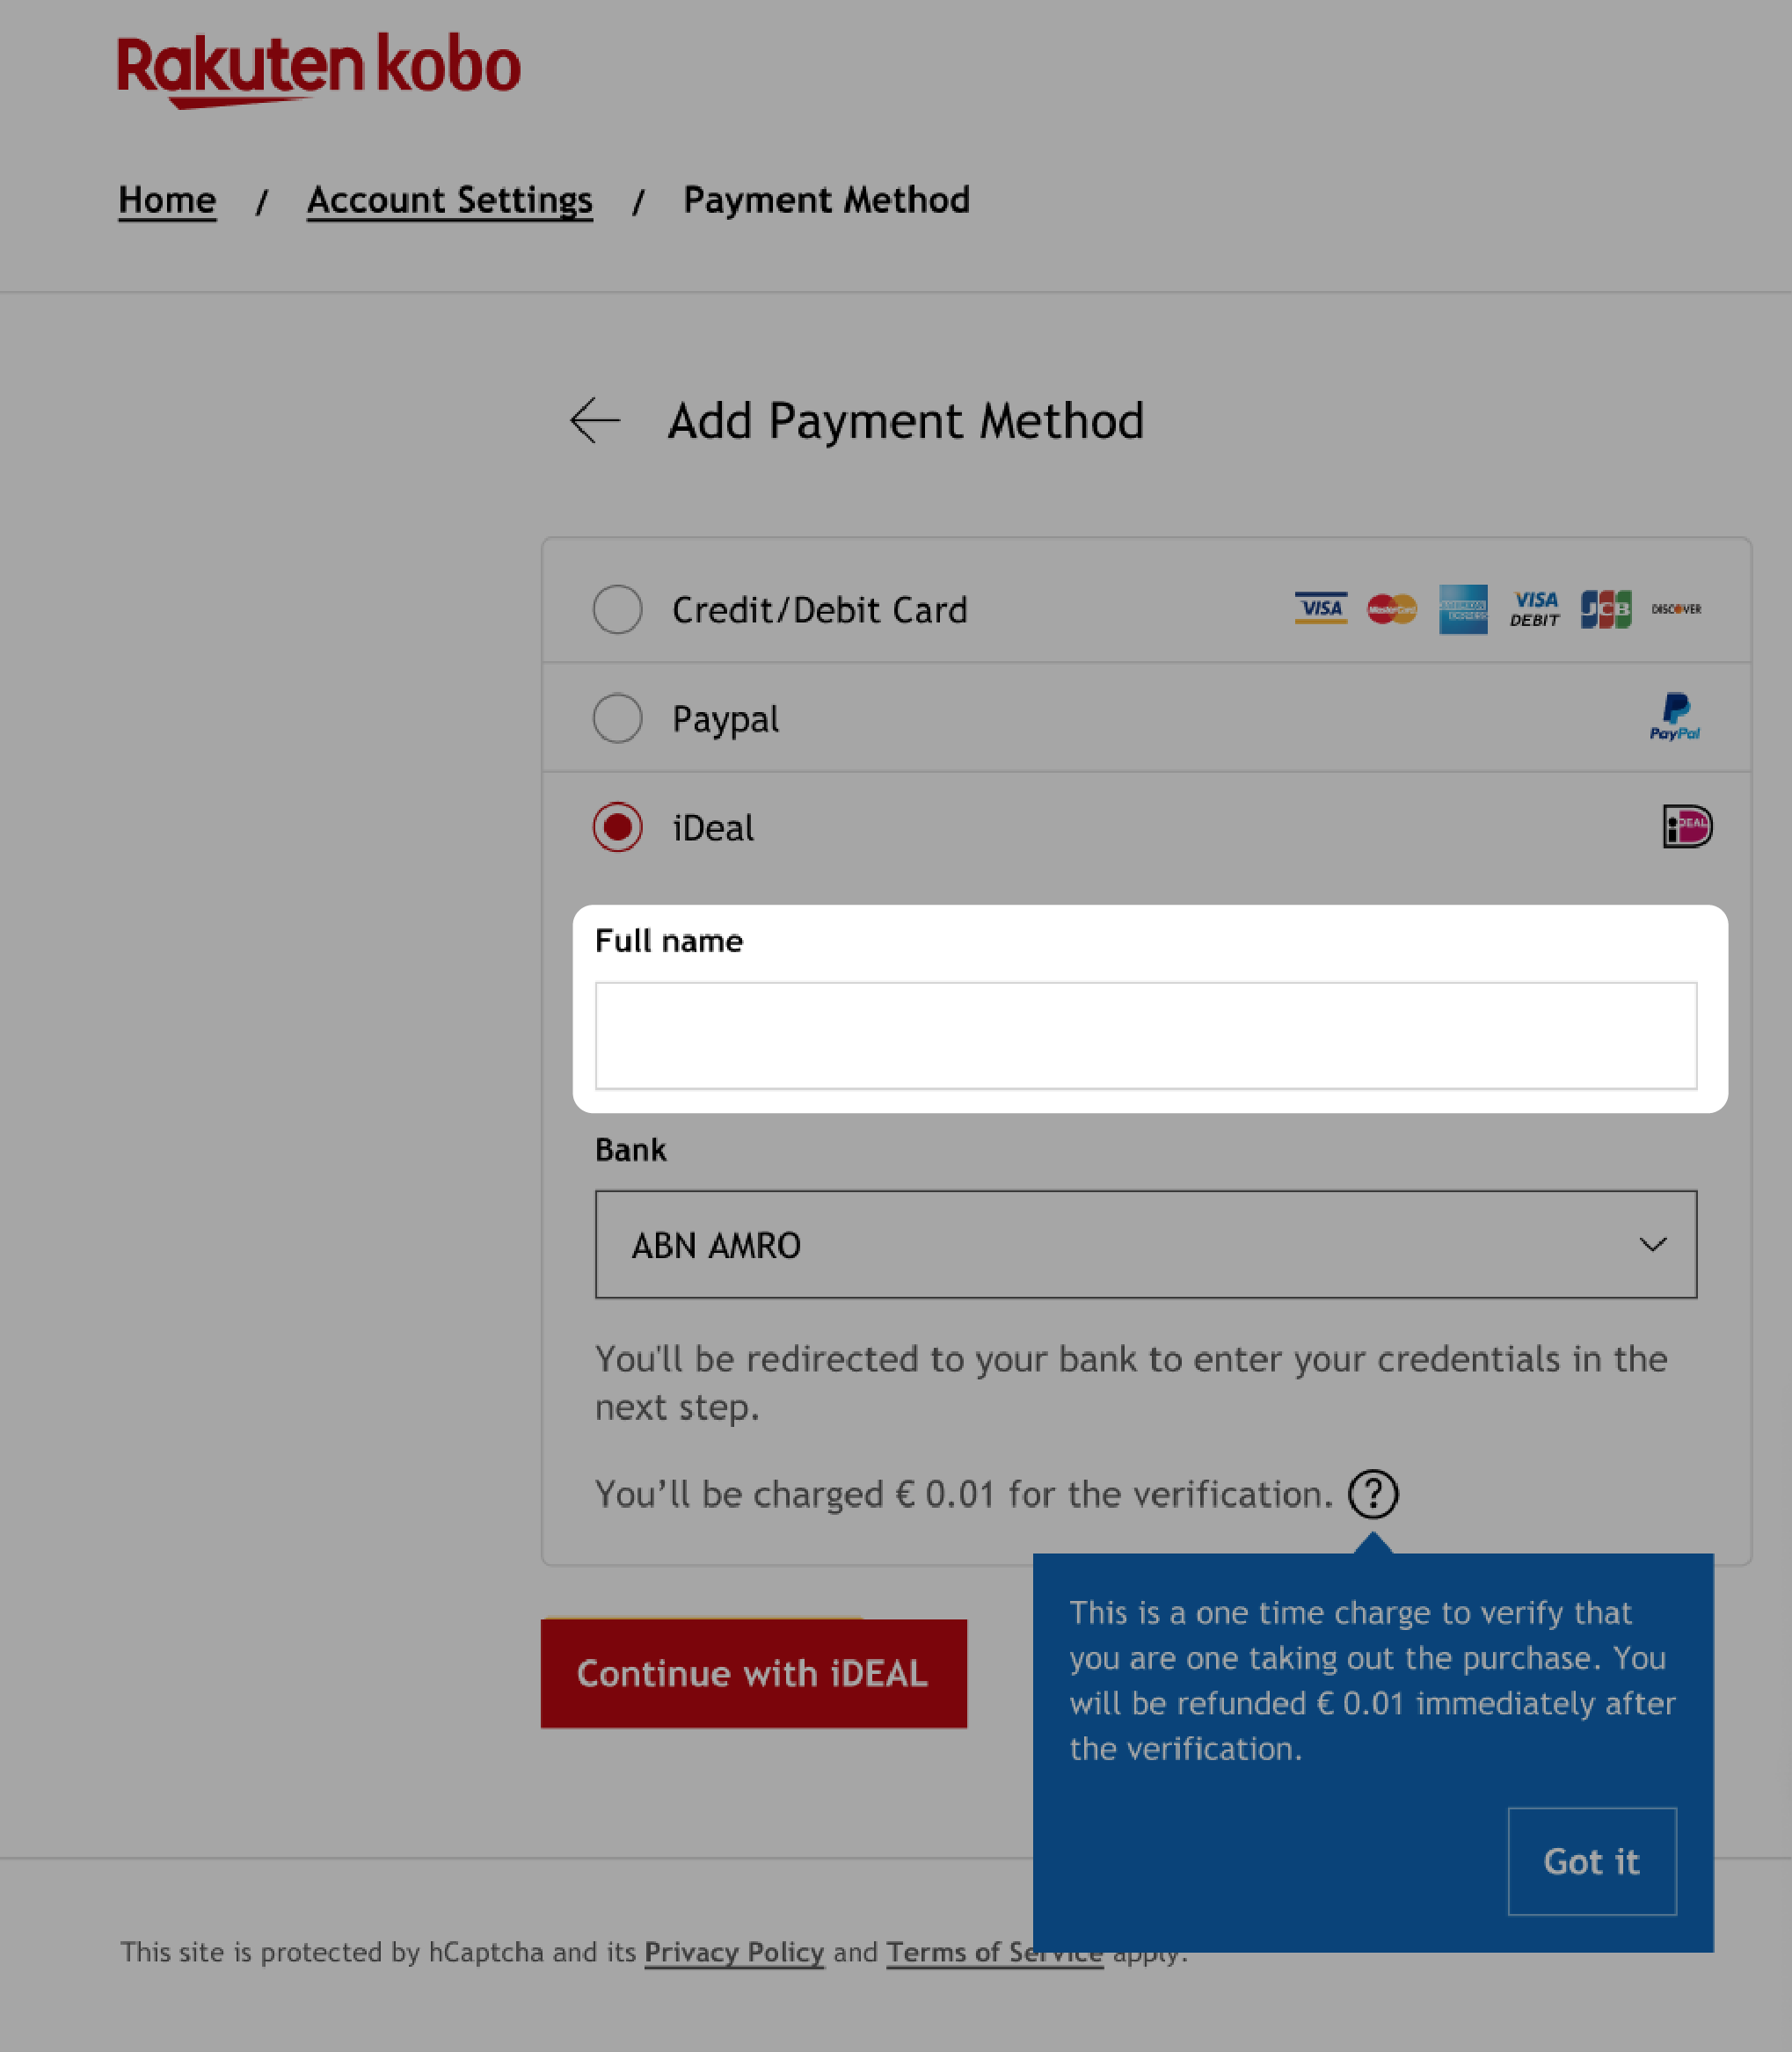Select the Paypal radio button

[617, 717]
